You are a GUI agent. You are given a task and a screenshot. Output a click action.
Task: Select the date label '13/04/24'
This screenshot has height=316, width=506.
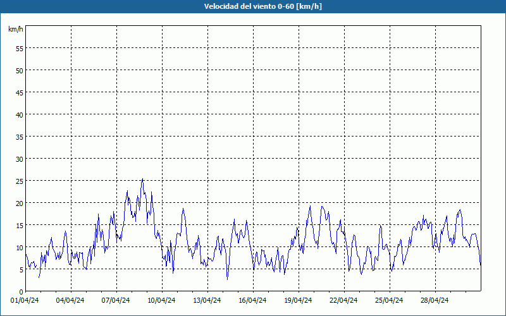pos(207,300)
